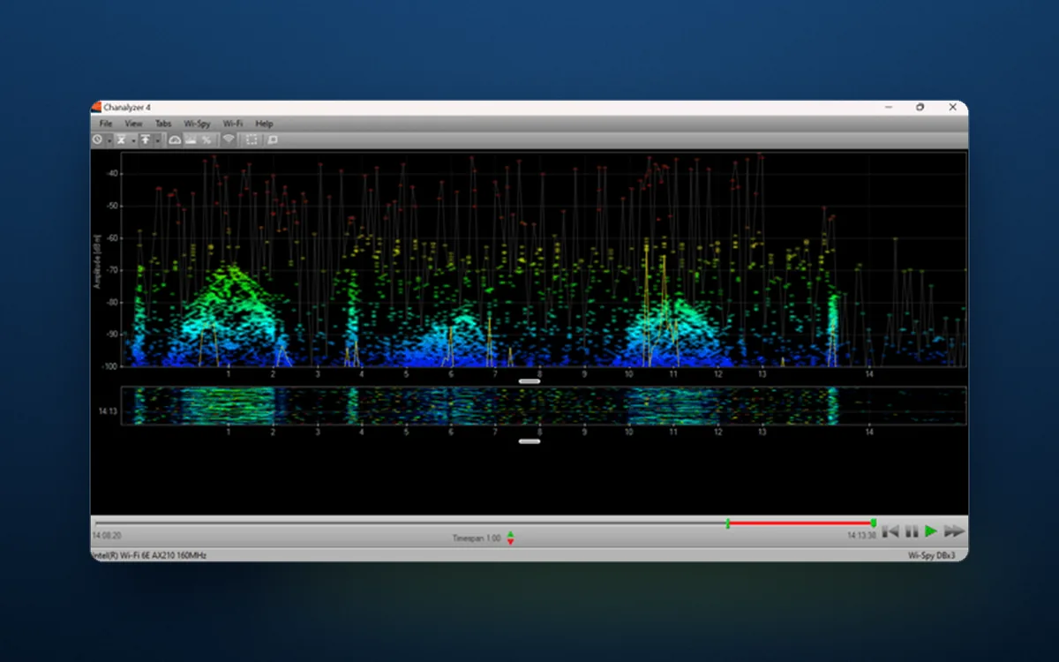Toggle the density gauge view icon

[175, 139]
